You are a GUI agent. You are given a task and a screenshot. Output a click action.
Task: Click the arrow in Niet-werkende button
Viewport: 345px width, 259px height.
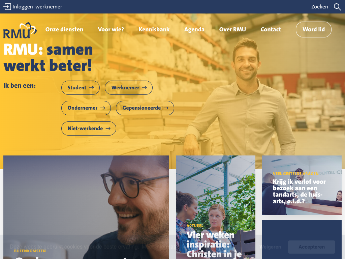(x=108, y=128)
